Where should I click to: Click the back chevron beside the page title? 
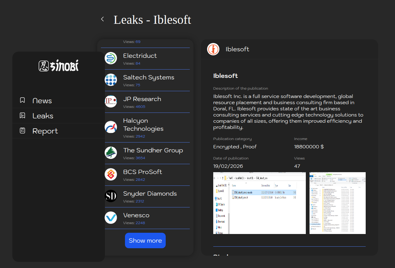[x=102, y=19]
